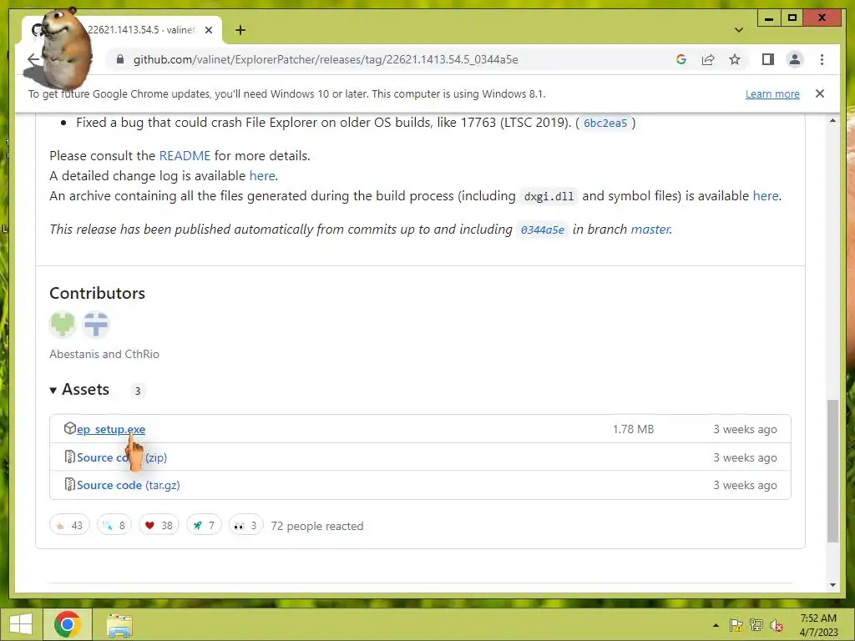Click the ep_setup.exe package icon
Viewport: 855px width, 641px height.
[x=69, y=428]
